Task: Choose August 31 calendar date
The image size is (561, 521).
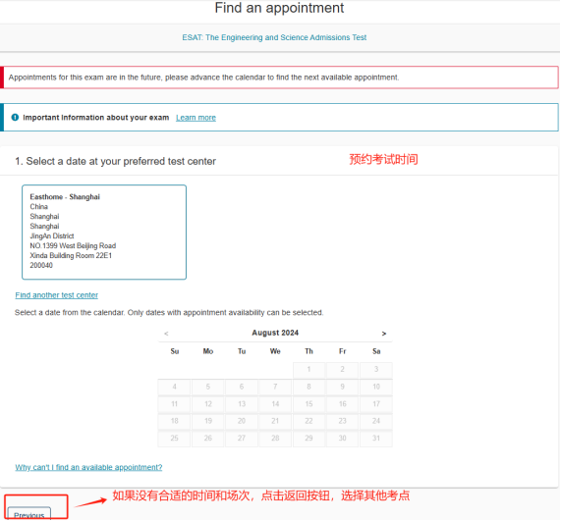Action: pos(376,439)
